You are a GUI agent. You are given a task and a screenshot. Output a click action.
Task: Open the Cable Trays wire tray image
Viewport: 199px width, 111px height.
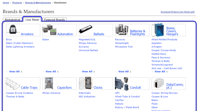click(12, 83)
